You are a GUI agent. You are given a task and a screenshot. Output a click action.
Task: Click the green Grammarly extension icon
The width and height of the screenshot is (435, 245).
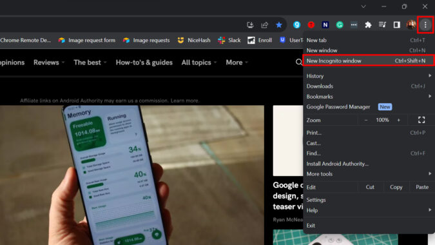click(340, 24)
